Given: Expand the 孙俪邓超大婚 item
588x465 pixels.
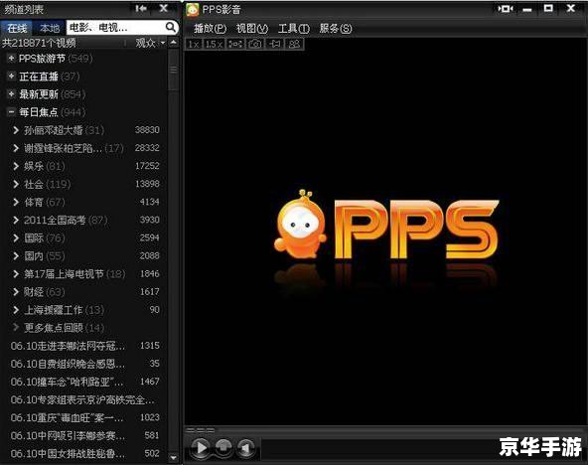Looking at the screenshot, I should 16,130.
